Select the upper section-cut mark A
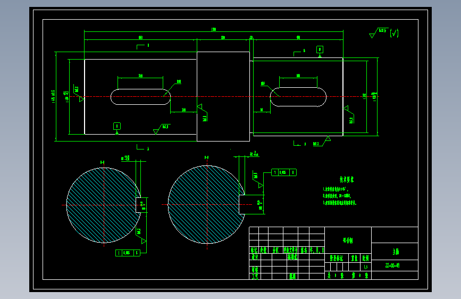The height and width of the screenshot is (299, 461). (x=143, y=46)
